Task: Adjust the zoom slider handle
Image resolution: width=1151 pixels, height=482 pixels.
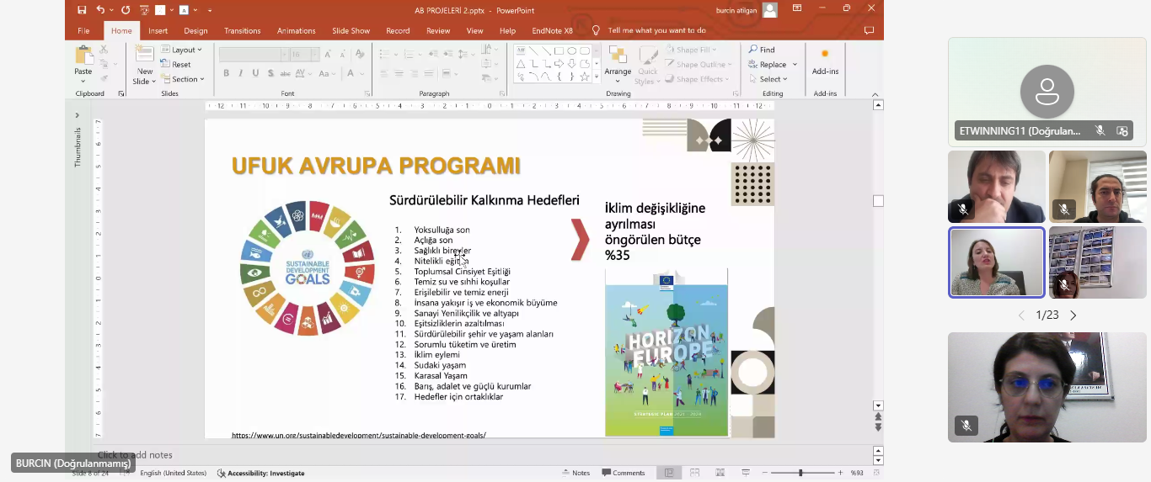Action: 800,473
